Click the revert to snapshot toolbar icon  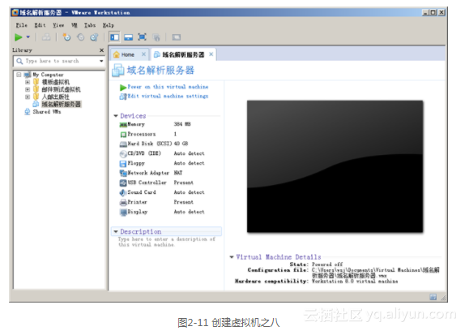[x=80, y=37]
